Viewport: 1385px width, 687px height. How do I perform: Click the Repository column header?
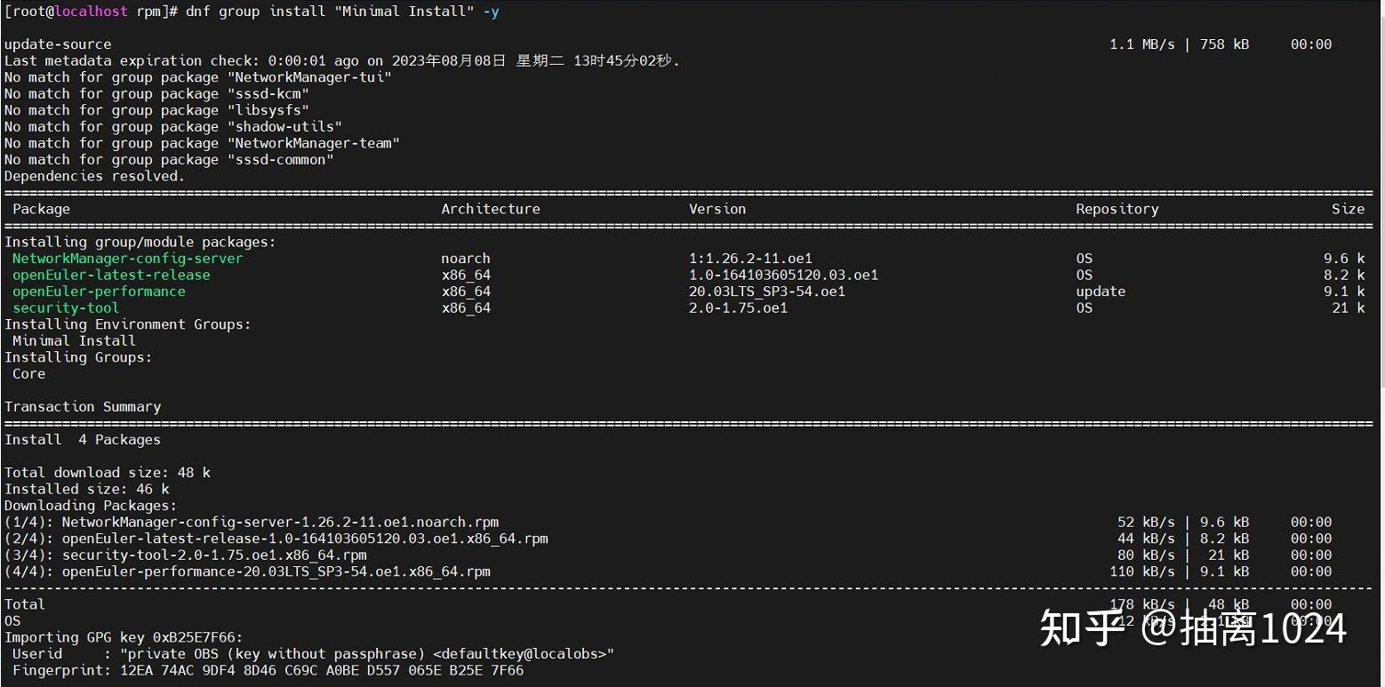(1117, 209)
